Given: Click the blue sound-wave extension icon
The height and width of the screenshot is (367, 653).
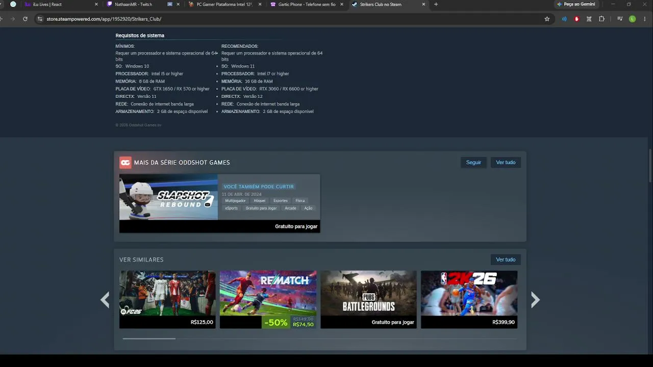Looking at the screenshot, I should [564, 19].
